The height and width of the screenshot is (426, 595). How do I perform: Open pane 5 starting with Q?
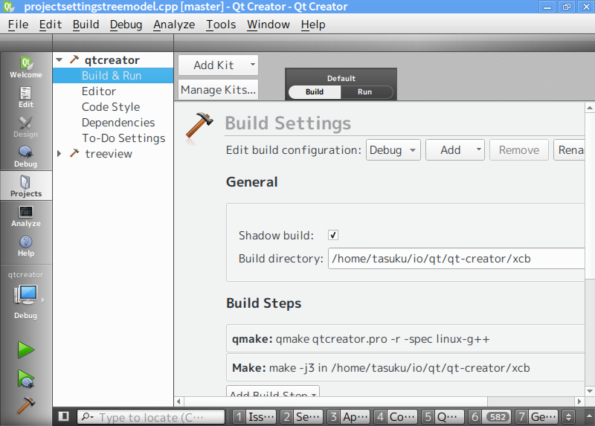443,417
